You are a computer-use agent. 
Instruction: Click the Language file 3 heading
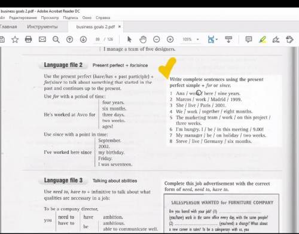pos(63,180)
